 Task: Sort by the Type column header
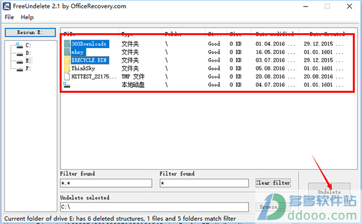pos(141,34)
